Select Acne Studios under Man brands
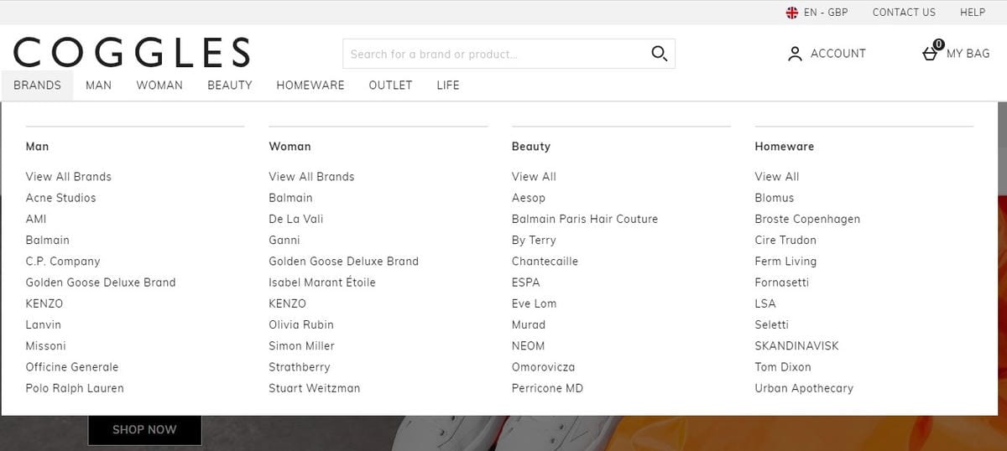Image resolution: width=1007 pixels, height=451 pixels. pos(60,198)
